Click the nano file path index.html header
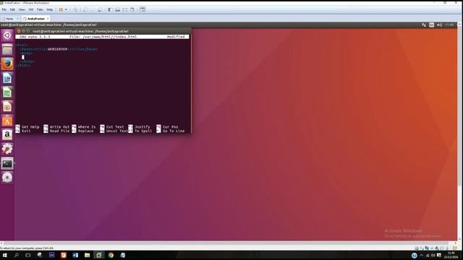This screenshot has height=260, width=463. [x=103, y=37]
